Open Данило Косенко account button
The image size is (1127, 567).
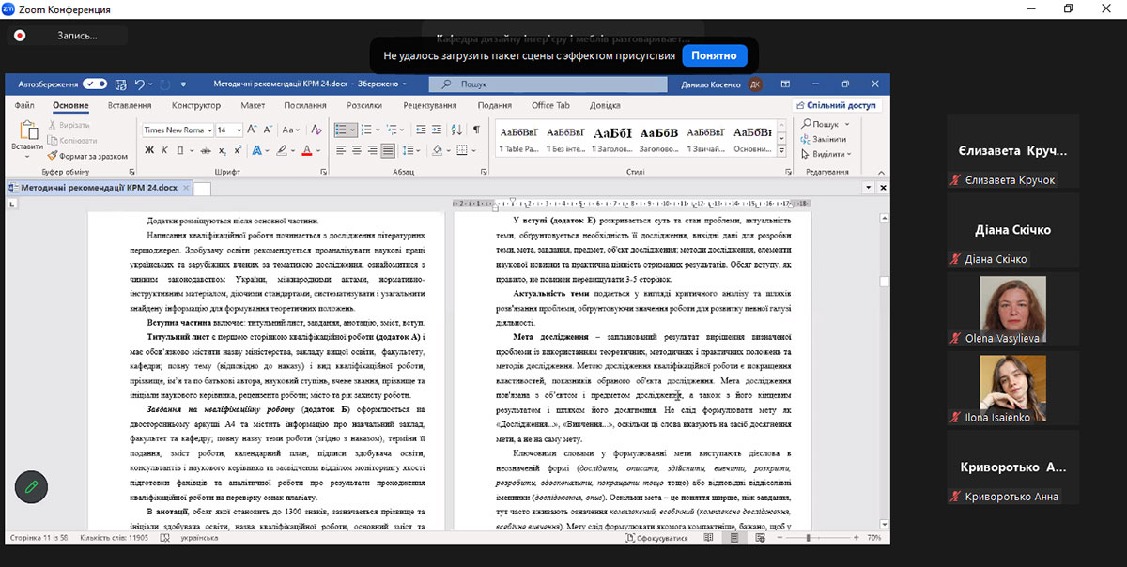click(722, 84)
